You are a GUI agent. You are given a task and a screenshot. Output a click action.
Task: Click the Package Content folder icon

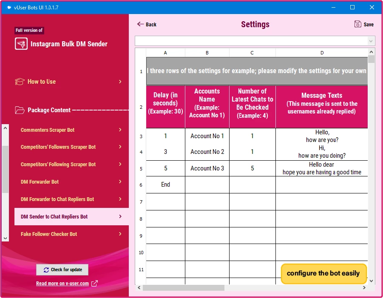pyautogui.click(x=20, y=110)
